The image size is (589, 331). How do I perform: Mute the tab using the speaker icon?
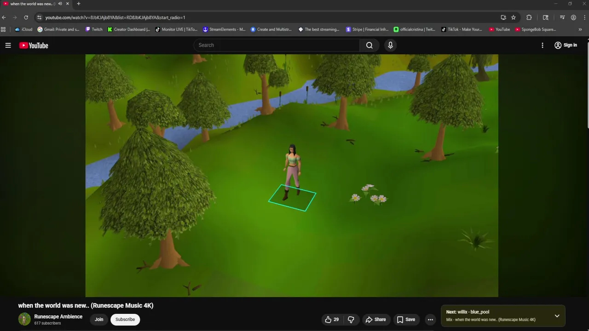click(x=60, y=4)
